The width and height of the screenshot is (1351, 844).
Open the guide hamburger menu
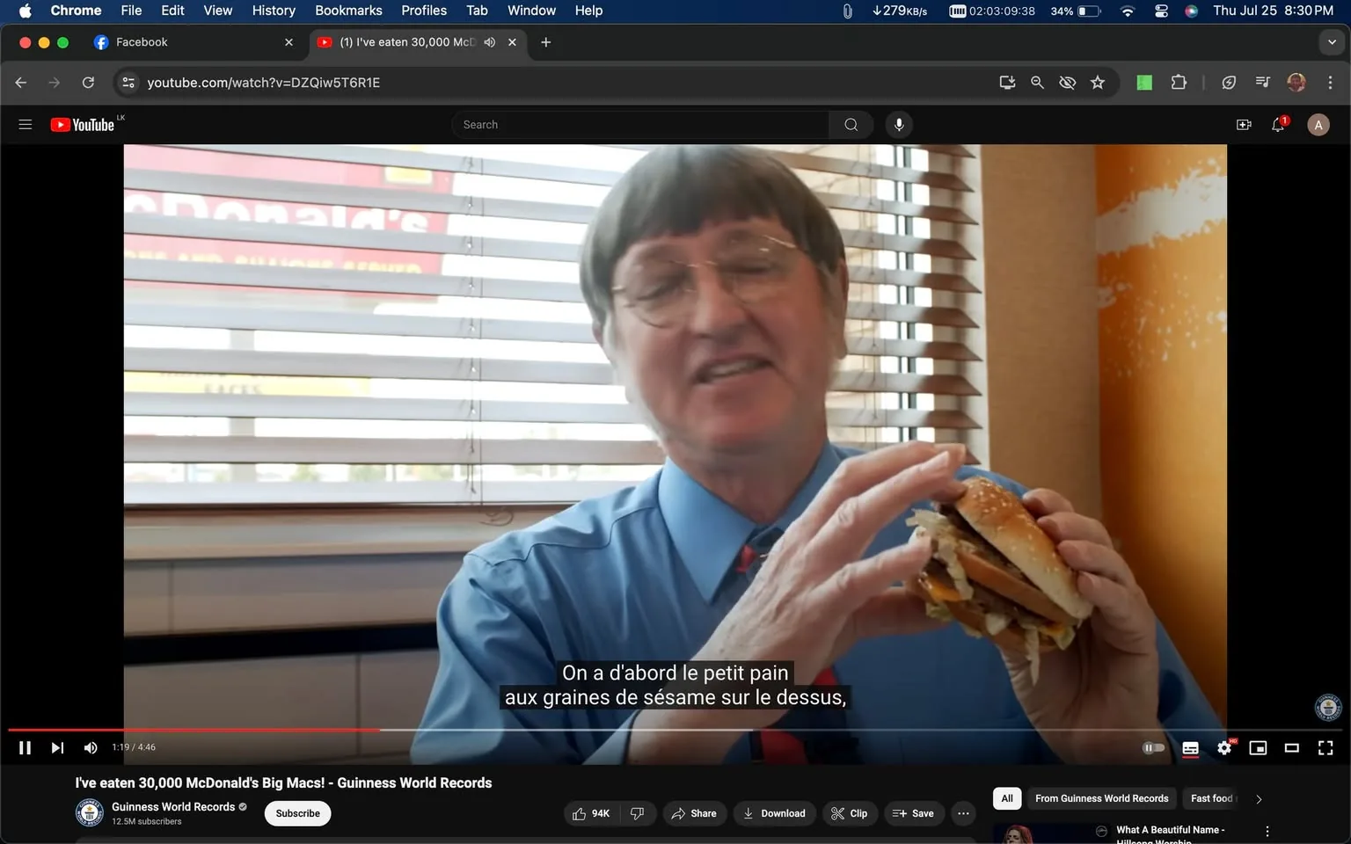click(x=26, y=124)
